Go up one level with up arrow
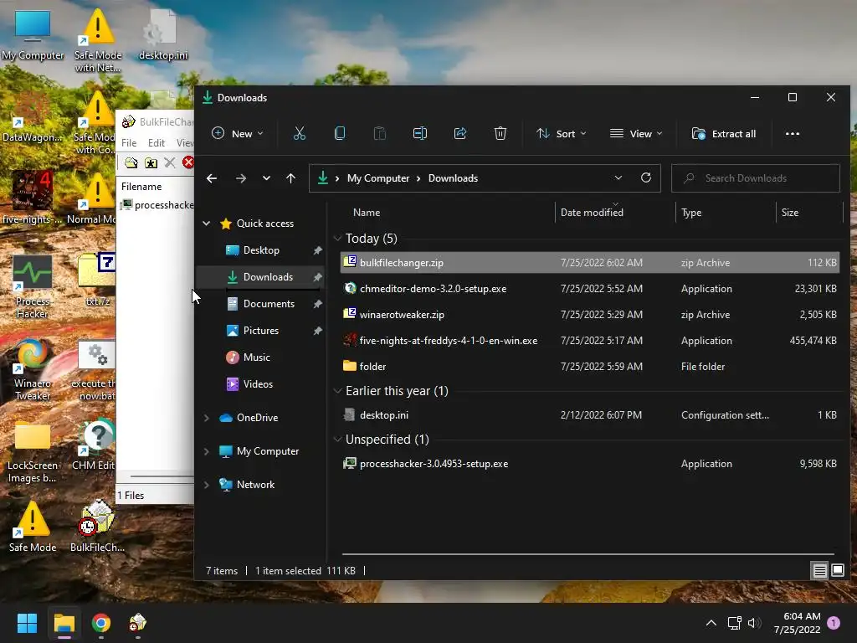This screenshot has width=857, height=643. pyautogui.click(x=290, y=178)
